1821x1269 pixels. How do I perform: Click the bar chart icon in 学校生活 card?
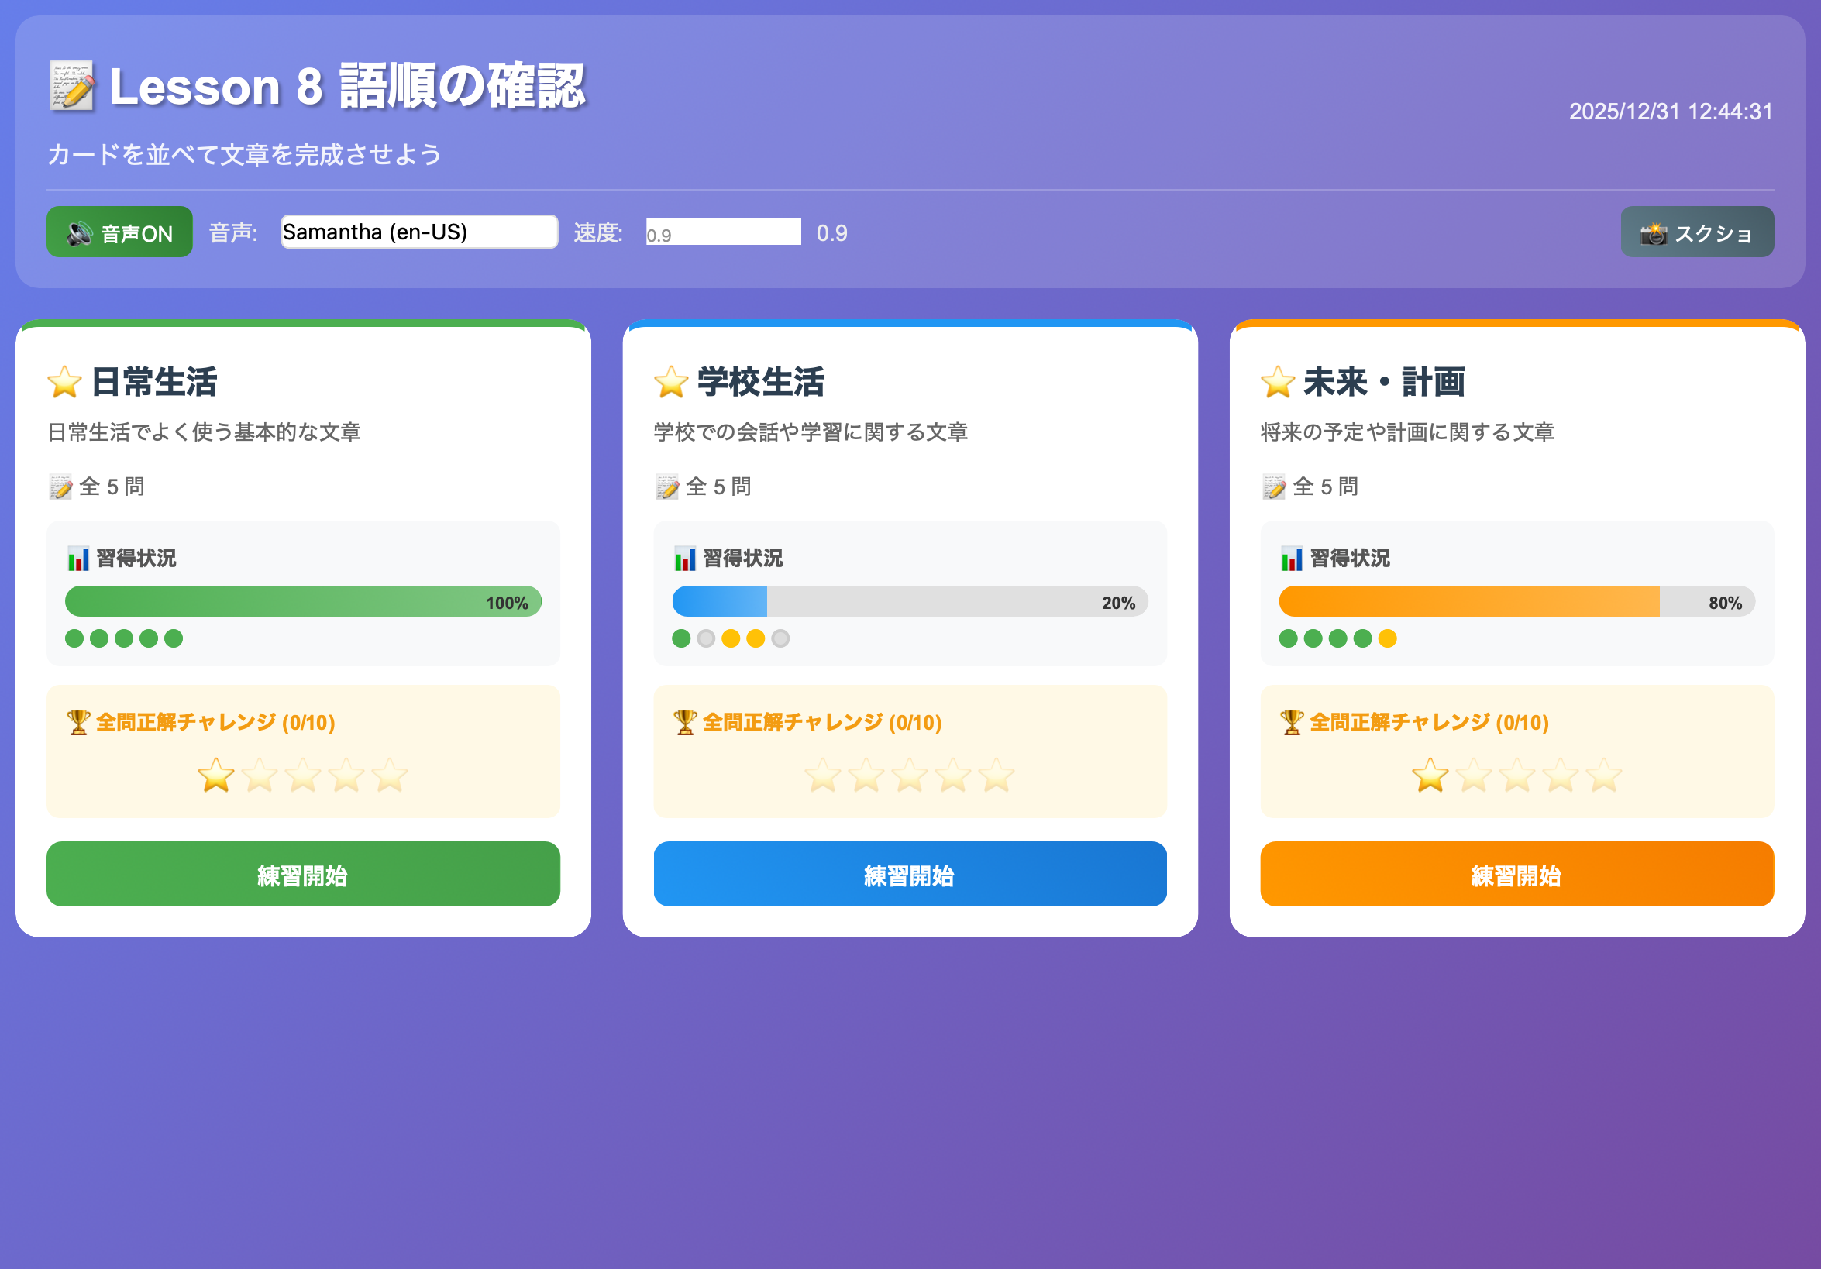pos(684,559)
